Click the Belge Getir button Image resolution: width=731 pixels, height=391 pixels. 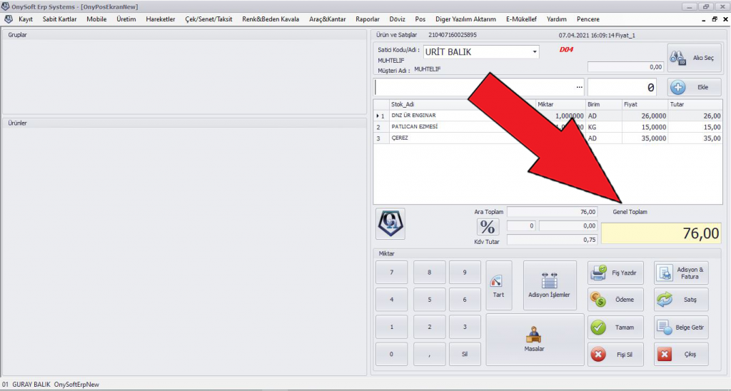(681, 327)
